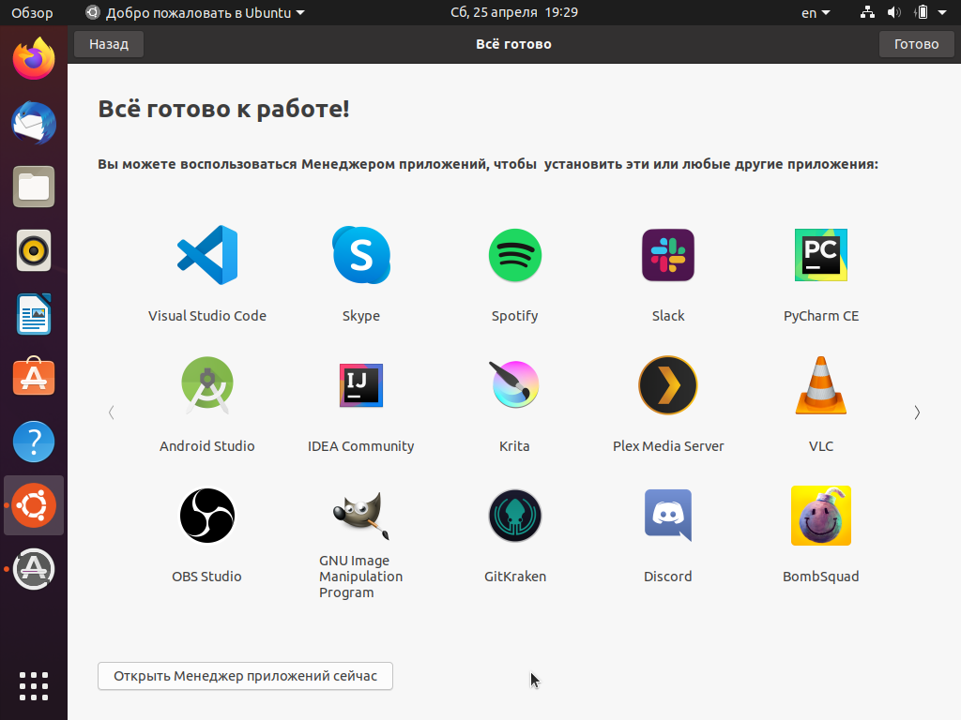Click the VLC traffic cone icon
Viewport: 961px width, 720px height.
(x=820, y=385)
